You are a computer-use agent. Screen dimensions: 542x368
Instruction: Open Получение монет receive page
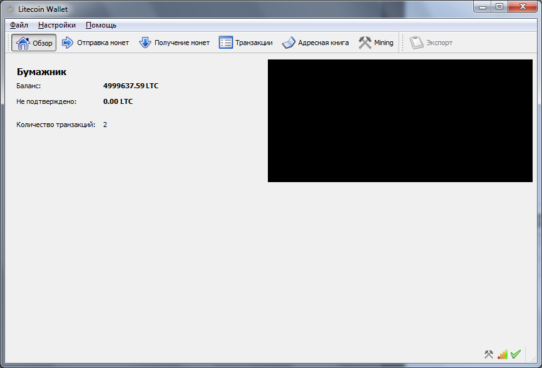pos(174,43)
